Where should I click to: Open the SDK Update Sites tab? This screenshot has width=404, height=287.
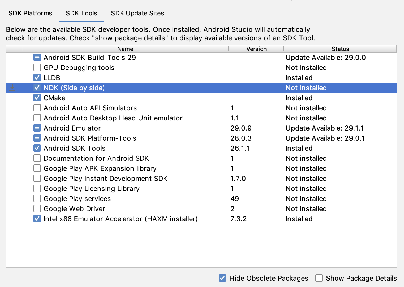click(137, 13)
